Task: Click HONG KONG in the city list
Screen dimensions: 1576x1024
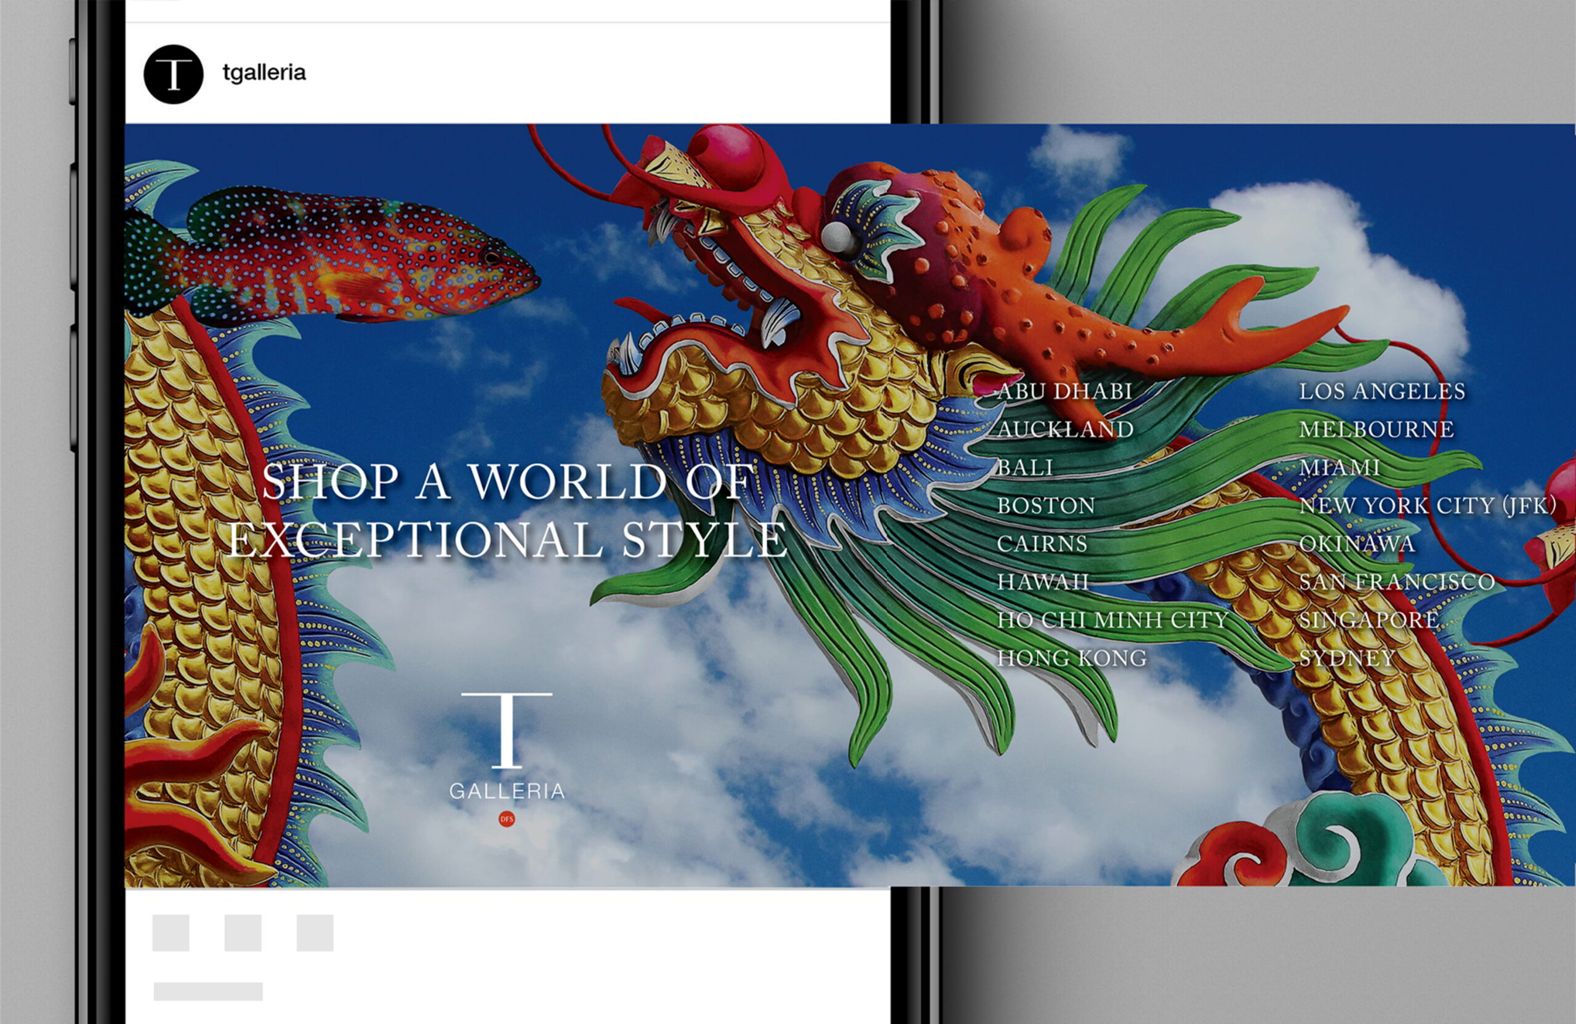Action: click(x=1072, y=658)
